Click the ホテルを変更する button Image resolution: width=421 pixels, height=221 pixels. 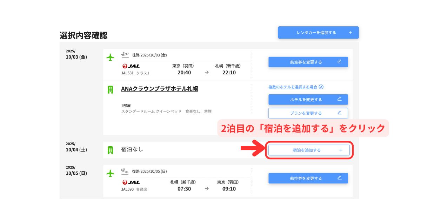308,100
